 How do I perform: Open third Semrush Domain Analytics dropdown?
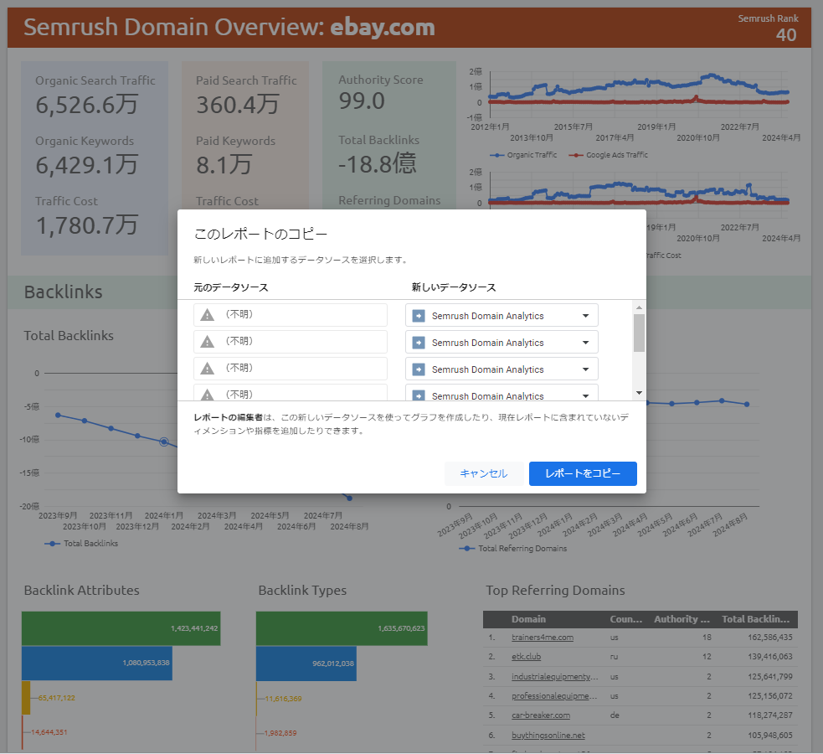[x=502, y=369]
